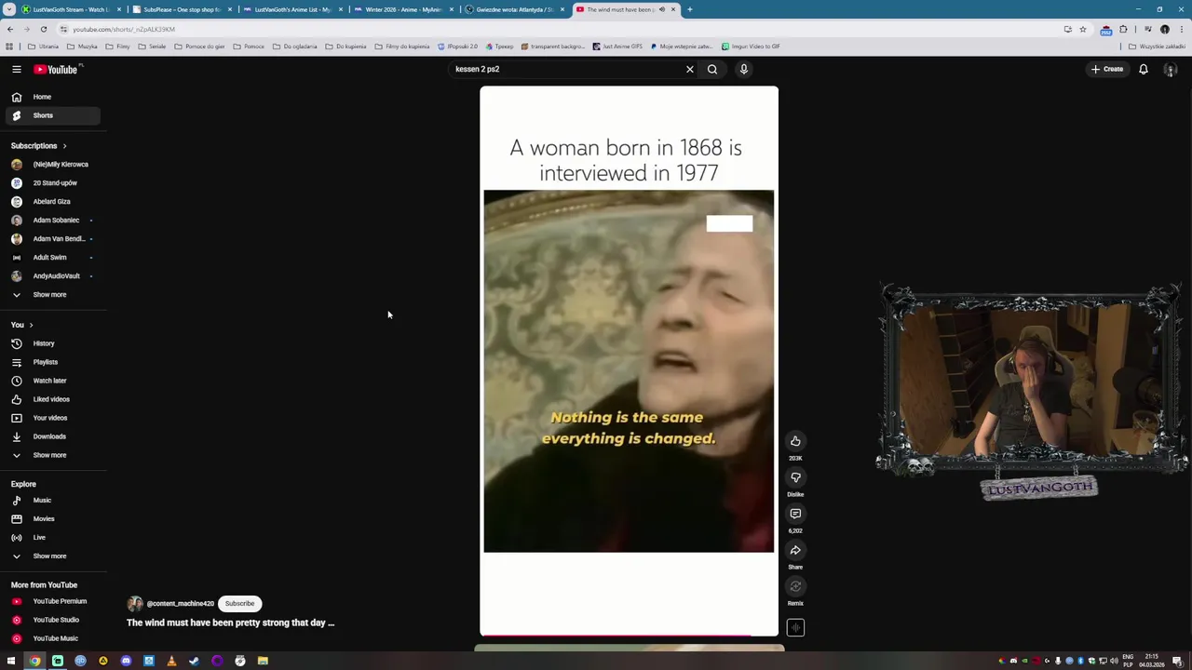This screenshot has height=670, width=1192.
Task: Open AndyAudioVault subscription
Action: tap(51, 276)
